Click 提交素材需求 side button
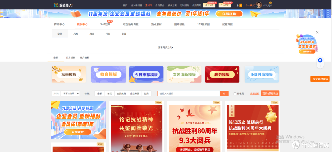 click(x=320, y=79)
